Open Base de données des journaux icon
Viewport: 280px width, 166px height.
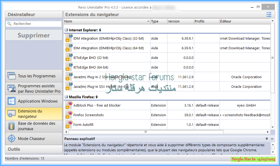pyautogui.click(x=12, y=126)
